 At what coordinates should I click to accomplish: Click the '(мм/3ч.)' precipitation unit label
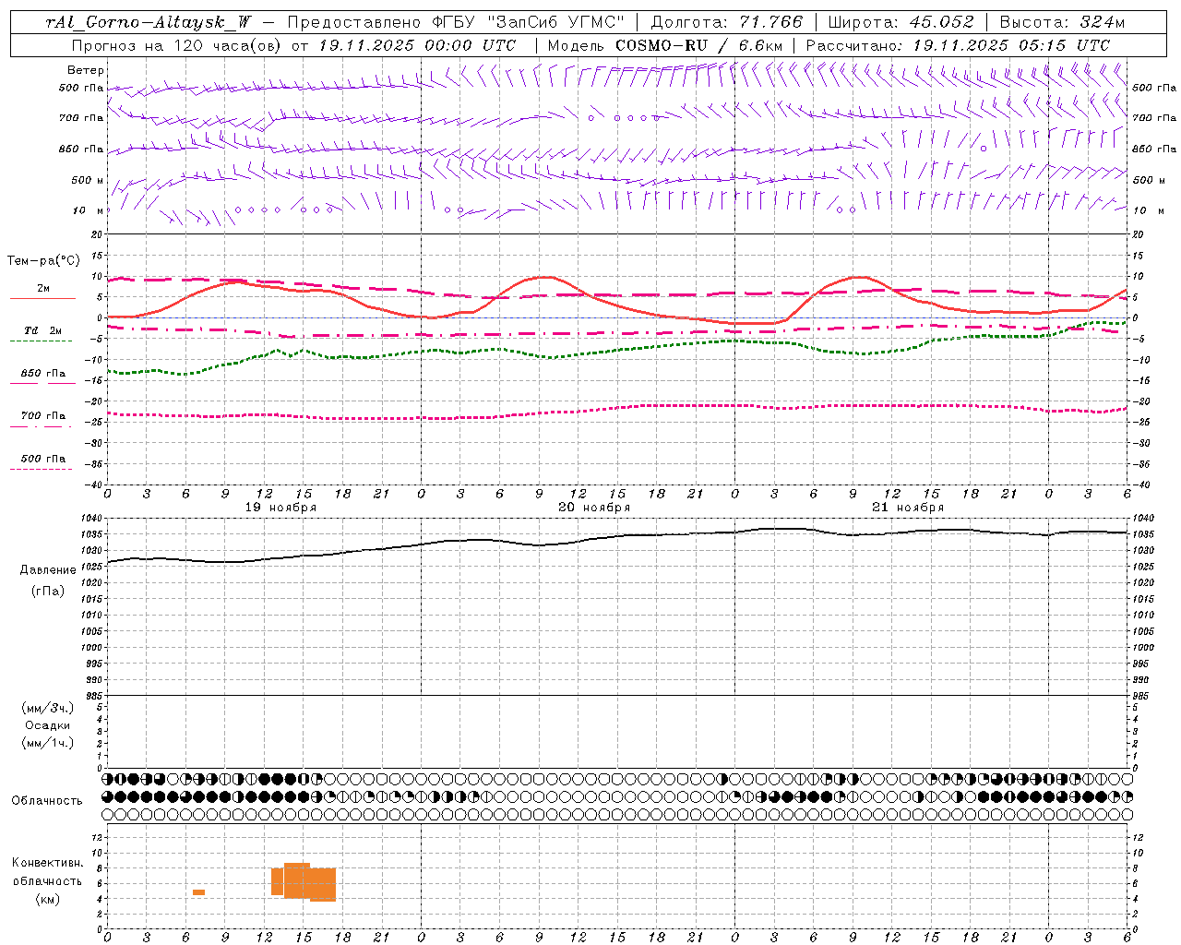48,708
